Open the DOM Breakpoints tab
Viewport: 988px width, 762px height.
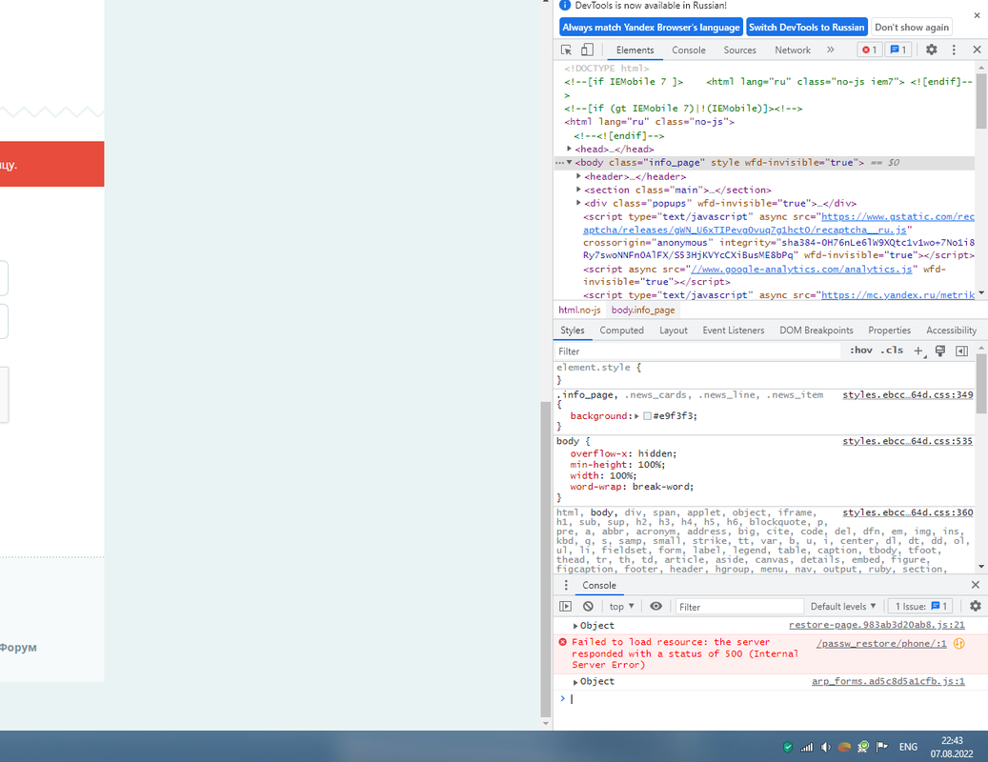pos(816,330)
